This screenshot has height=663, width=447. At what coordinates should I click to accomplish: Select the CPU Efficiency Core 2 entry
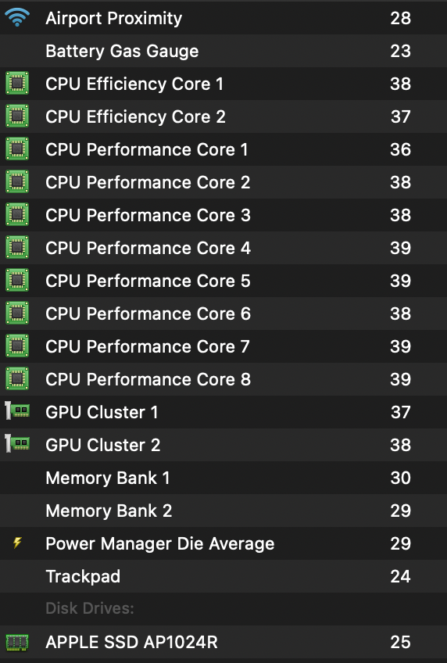223,116
